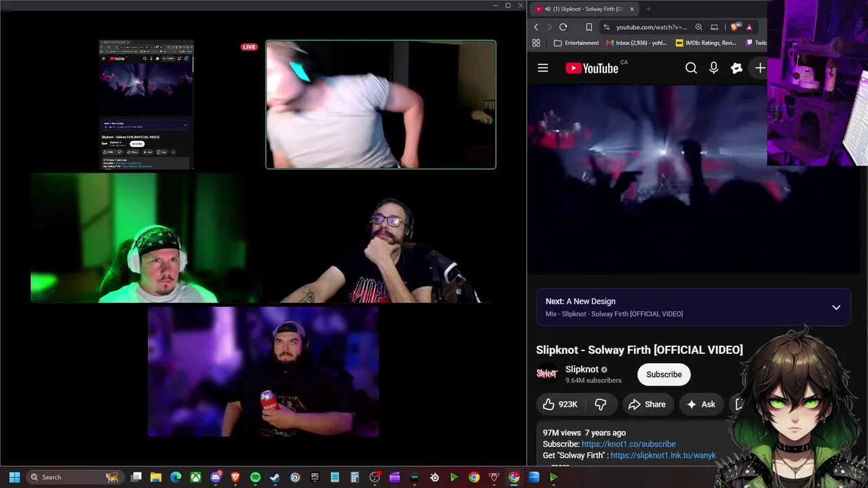This screenshot has width=868, height=488.
Task: Select the shared YouTube screen thumbnail
Action: click(x=146, y=104)
